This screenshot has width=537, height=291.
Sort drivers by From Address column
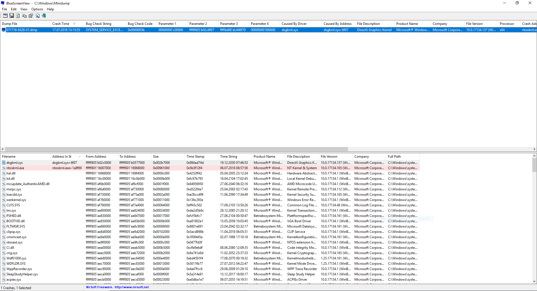[x=101, y=157]
